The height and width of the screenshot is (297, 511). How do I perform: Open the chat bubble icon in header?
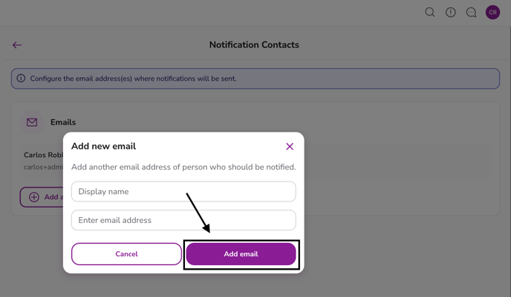point(472,12)
